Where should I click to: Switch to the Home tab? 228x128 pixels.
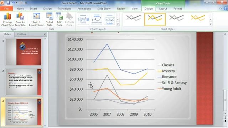pyautogui.click(x=20, y=9)
